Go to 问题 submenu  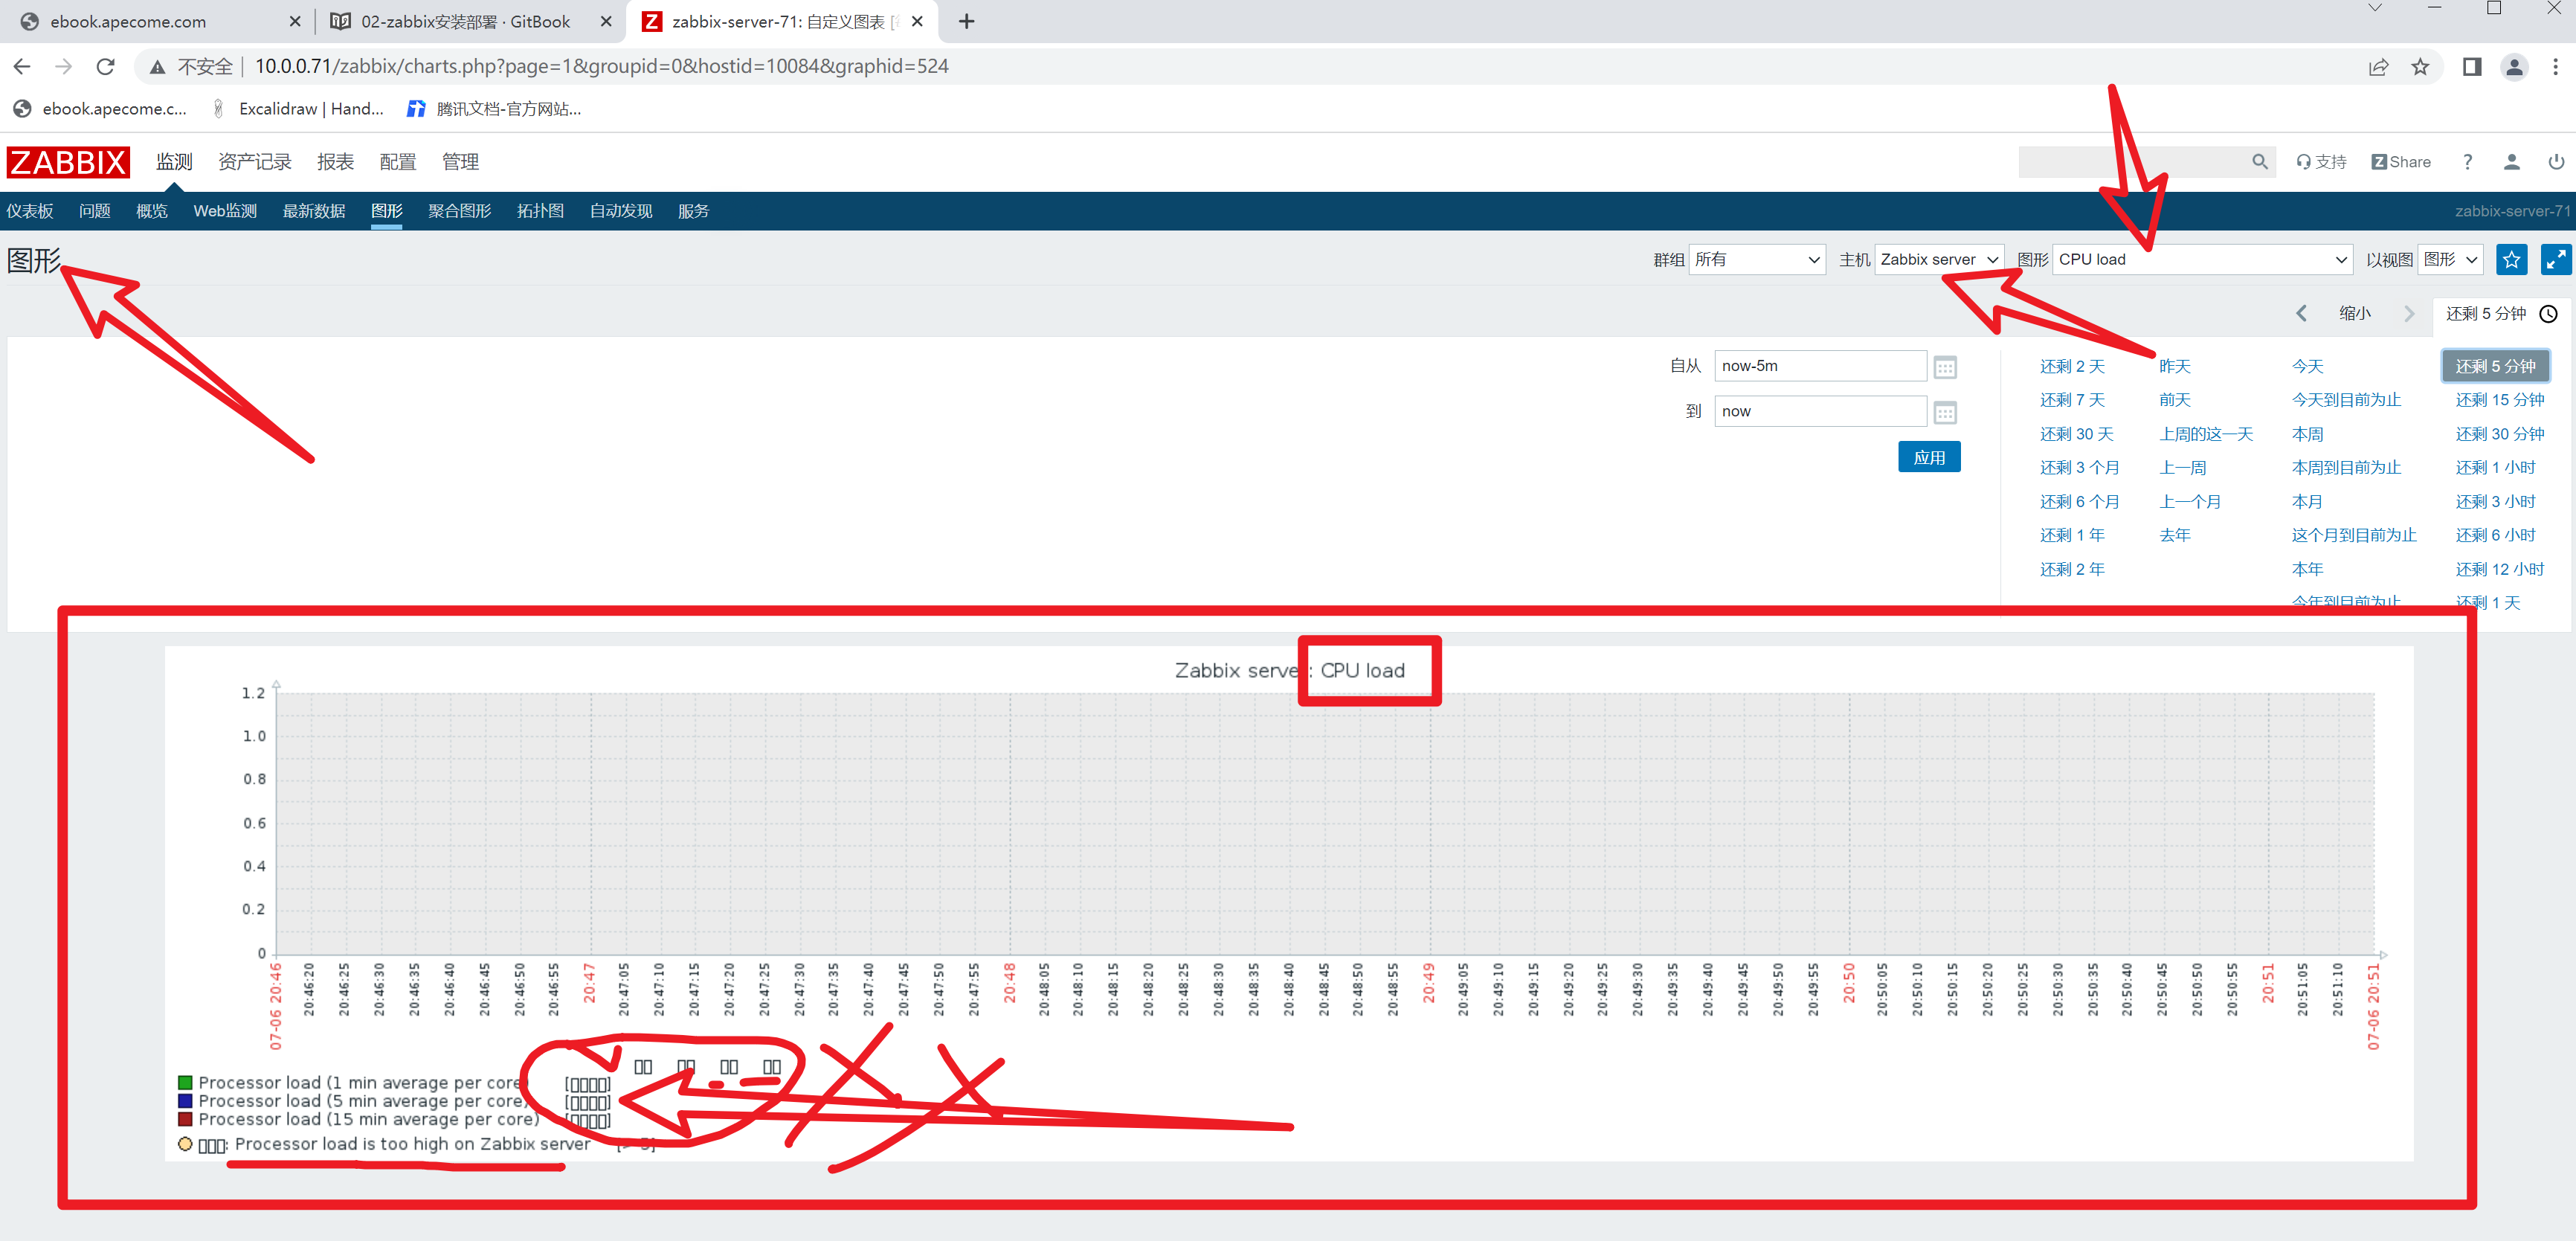[x=95, y=211]
